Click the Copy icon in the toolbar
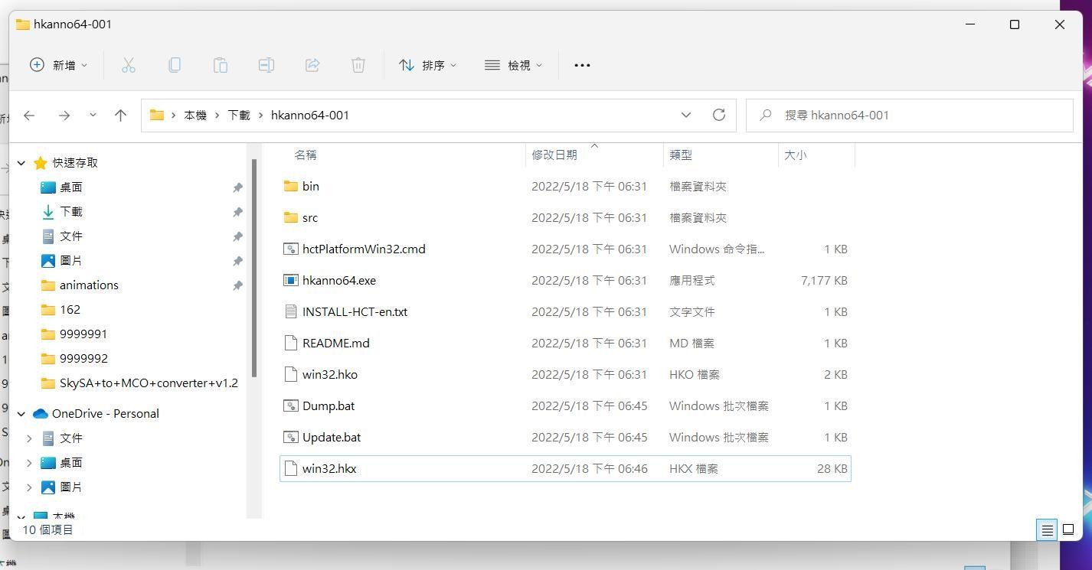This screenshot has width=1092, height=570. 175,65
